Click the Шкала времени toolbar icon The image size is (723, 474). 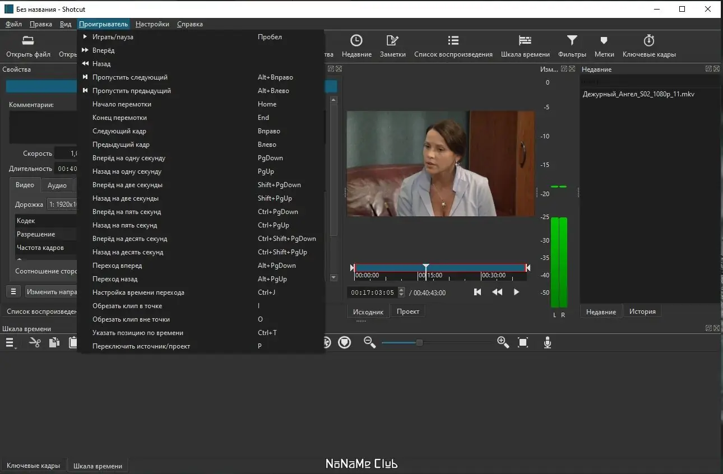[x=525, y=46]
